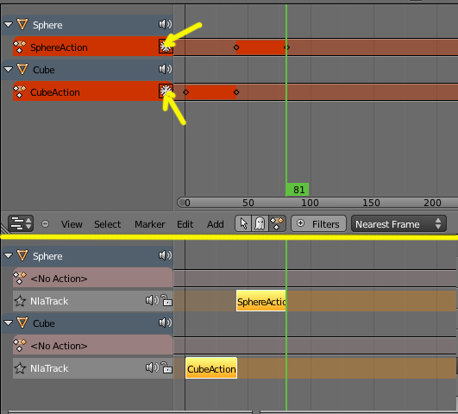Collapse Sphere in bottom panel
The width and height of the screenshot is (458, 414).
point(8,256)
